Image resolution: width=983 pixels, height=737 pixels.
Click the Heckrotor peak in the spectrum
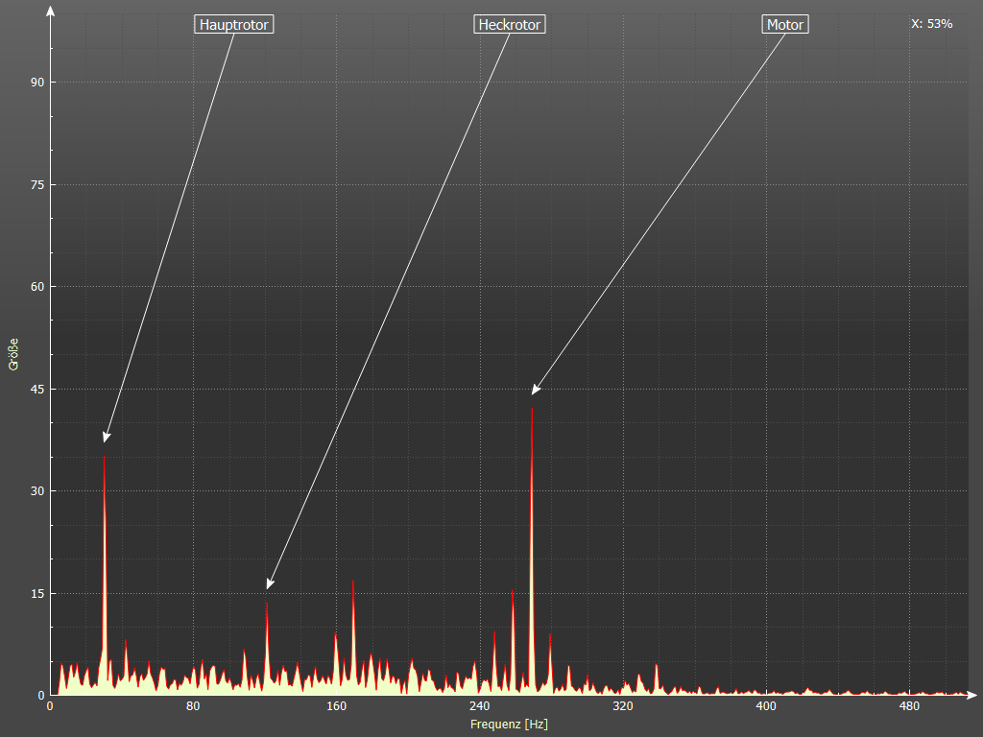267,603
